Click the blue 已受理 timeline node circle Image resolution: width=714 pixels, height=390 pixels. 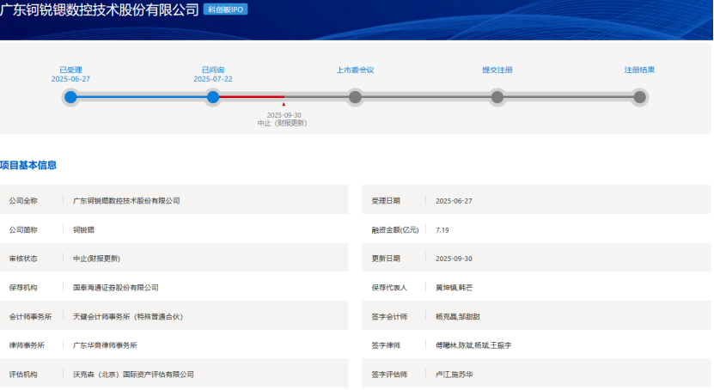tap(70, 97)
